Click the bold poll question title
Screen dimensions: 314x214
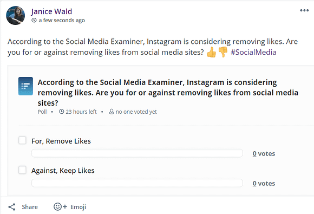[x=168, y=93]
